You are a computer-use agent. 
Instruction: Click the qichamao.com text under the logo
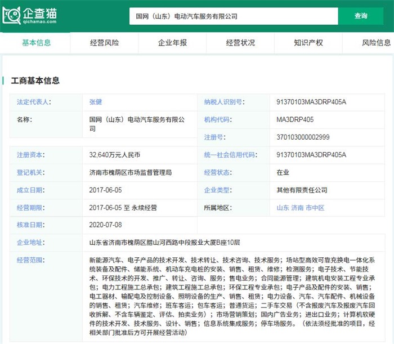(39, 22)
